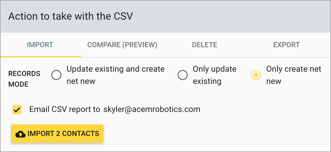Open the COMPARE (PREVIEW) tab

[122, 45]
